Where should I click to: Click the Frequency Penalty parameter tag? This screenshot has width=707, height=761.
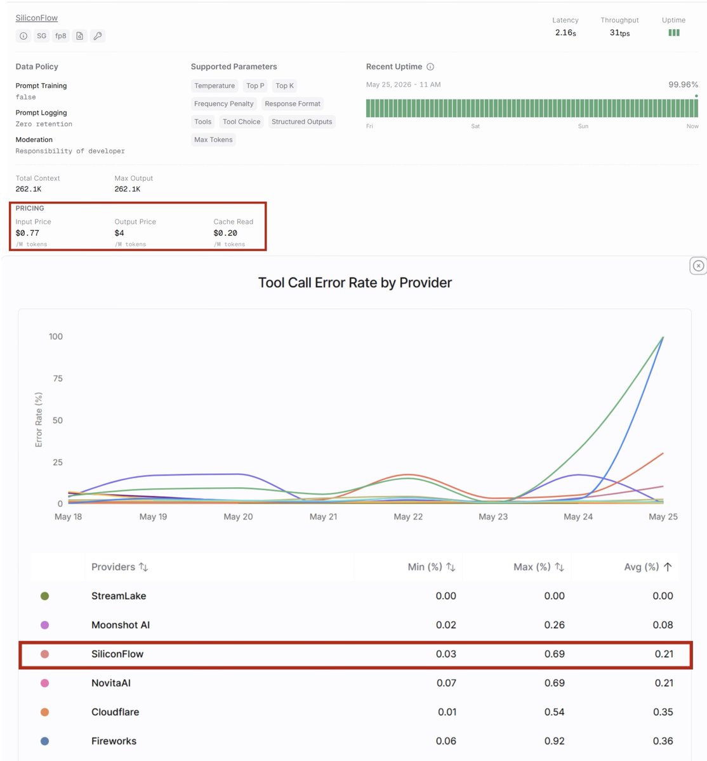(x=224, y=103)
